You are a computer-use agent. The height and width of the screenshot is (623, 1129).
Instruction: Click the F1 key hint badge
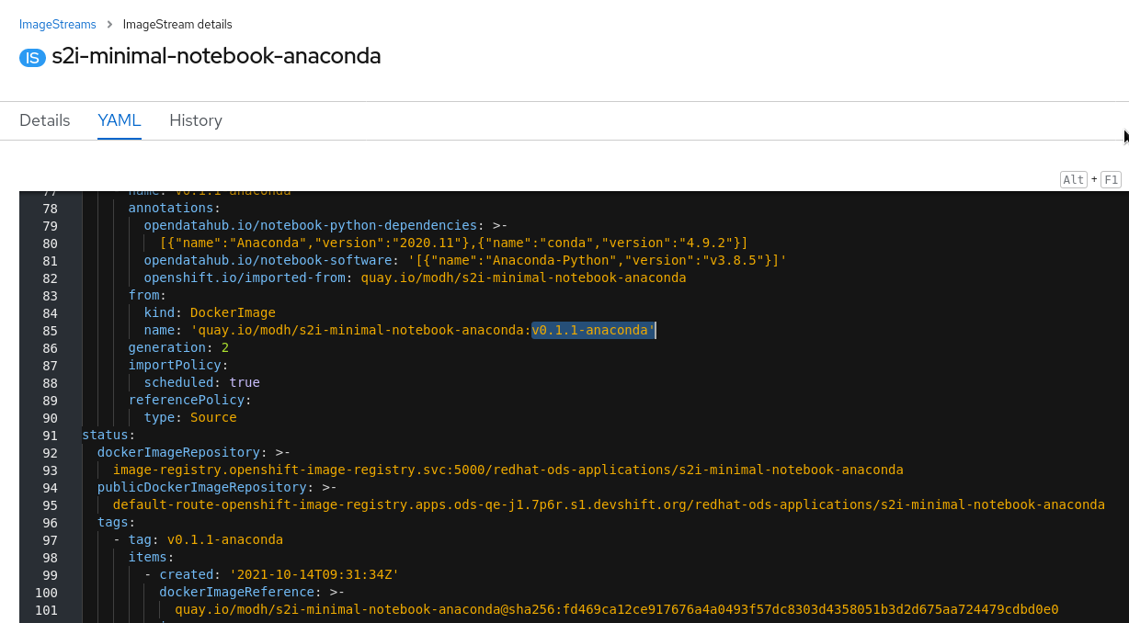[1111, 179]
